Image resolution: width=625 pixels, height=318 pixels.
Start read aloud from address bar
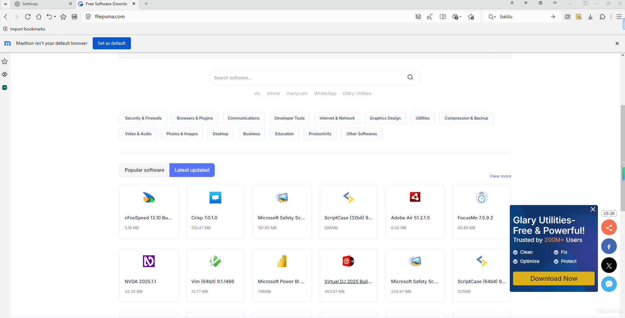[430, 17]
